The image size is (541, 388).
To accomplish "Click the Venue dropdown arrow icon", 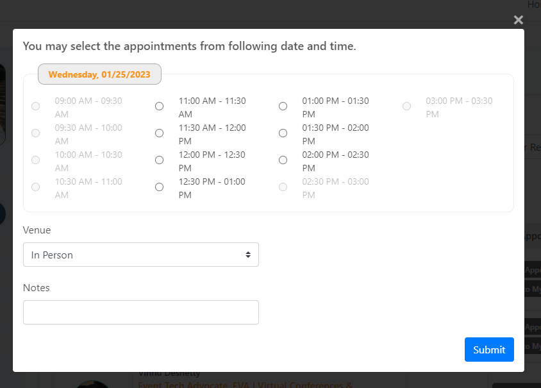I will (x=248, y=255).
